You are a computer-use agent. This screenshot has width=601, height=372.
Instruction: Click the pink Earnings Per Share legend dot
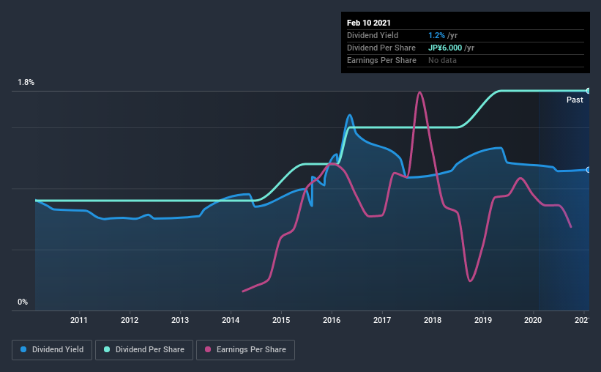[208, 349]
